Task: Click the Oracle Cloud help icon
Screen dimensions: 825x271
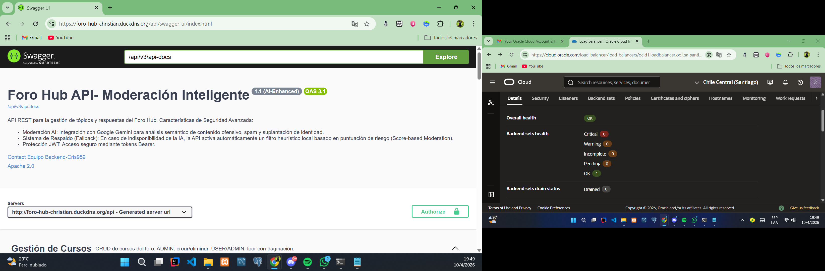Action: [800, 83]
